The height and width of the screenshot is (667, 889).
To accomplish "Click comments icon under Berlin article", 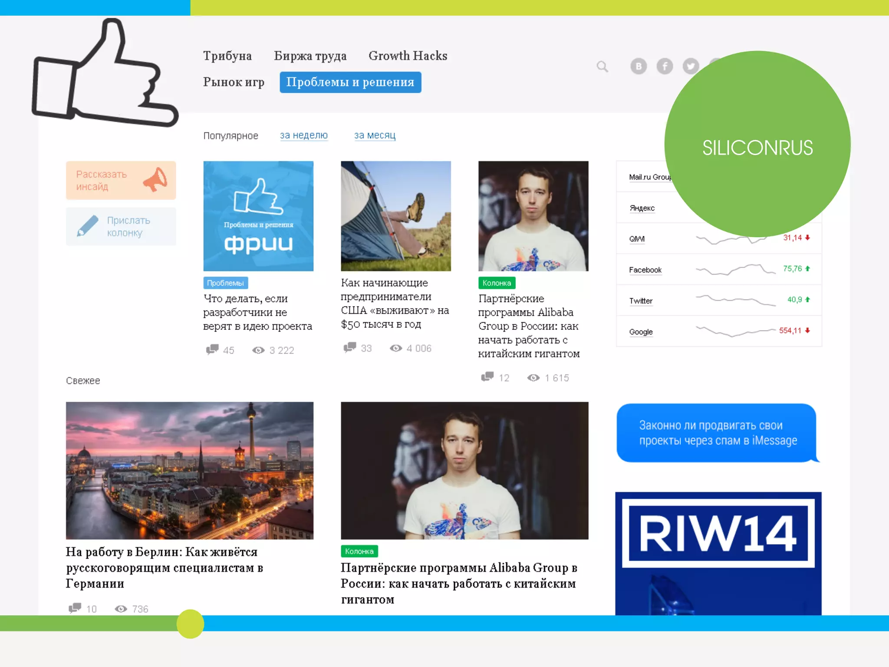I will (75, 608).
